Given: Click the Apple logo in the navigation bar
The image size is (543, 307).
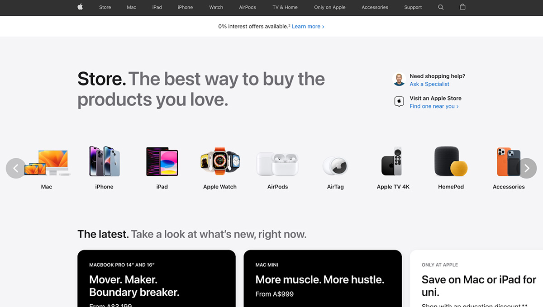Looking at the screenshot, I should coord(80,7).
